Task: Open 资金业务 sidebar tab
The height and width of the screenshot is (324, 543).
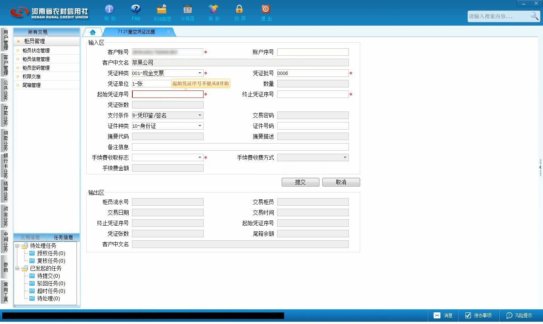Action: coord(6,216)
